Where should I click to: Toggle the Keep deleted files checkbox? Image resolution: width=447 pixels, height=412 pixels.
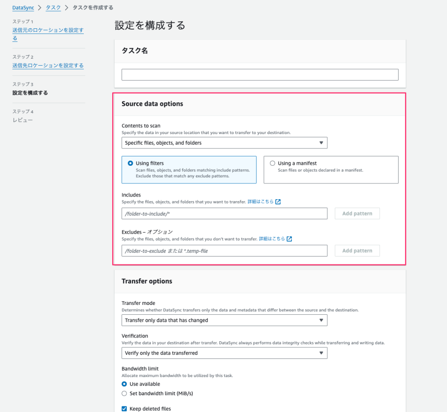(x=124, y=409)
